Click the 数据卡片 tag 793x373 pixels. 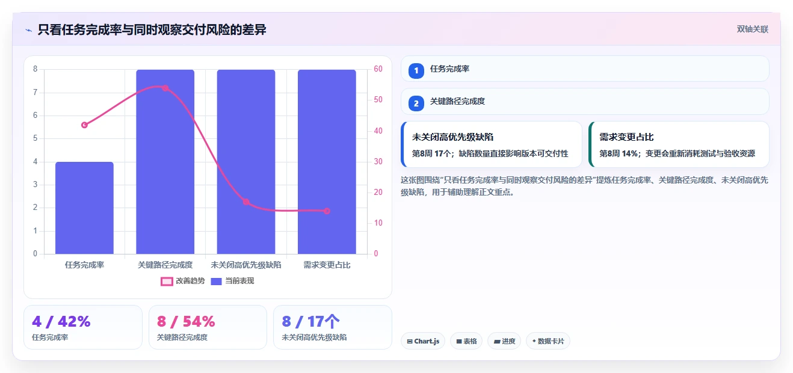point(548,341)
